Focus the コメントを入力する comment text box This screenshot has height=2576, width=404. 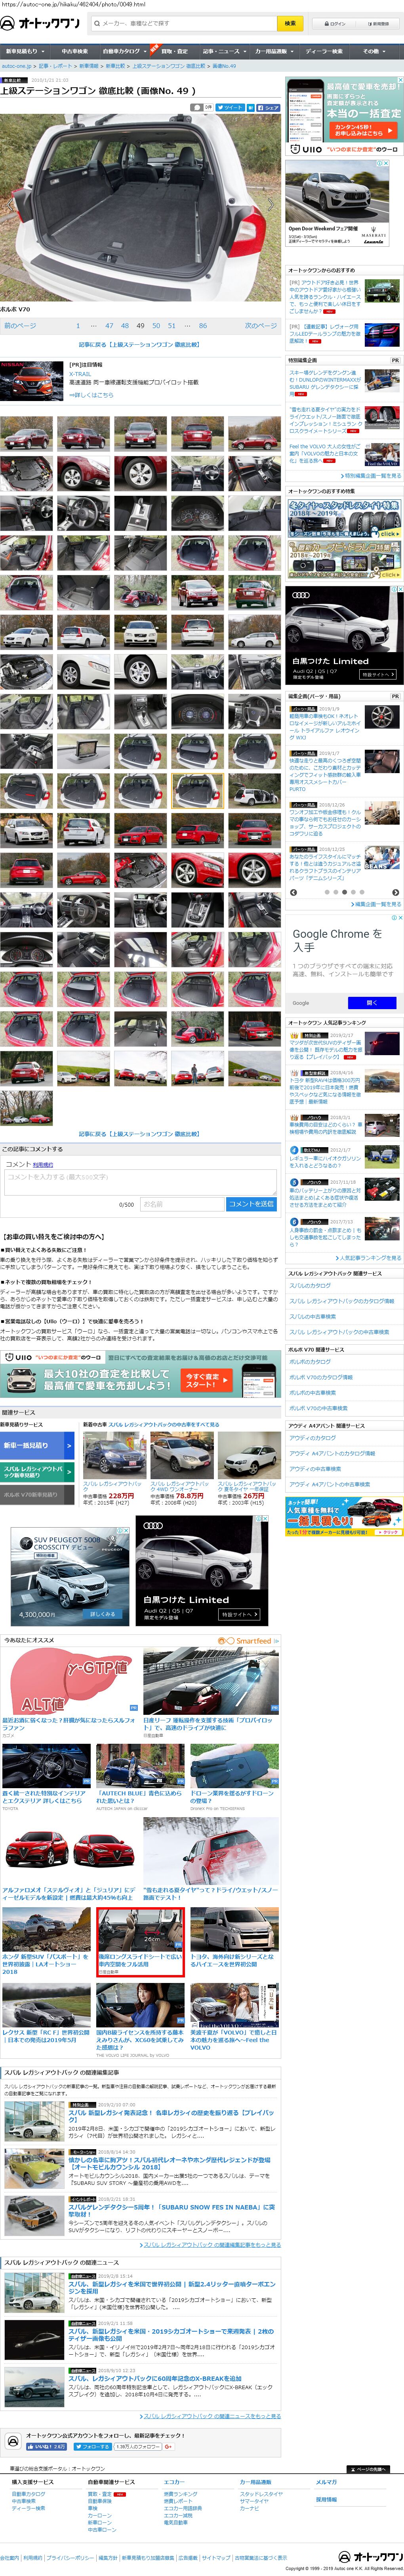tap(140, 1183)
